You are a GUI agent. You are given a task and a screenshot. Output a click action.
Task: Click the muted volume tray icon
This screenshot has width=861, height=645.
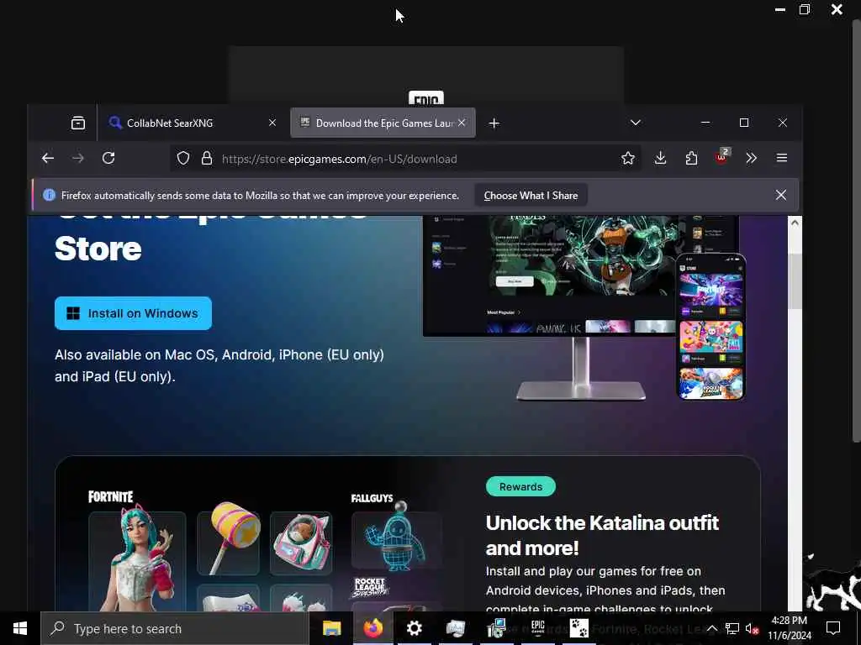pos(752,628)
